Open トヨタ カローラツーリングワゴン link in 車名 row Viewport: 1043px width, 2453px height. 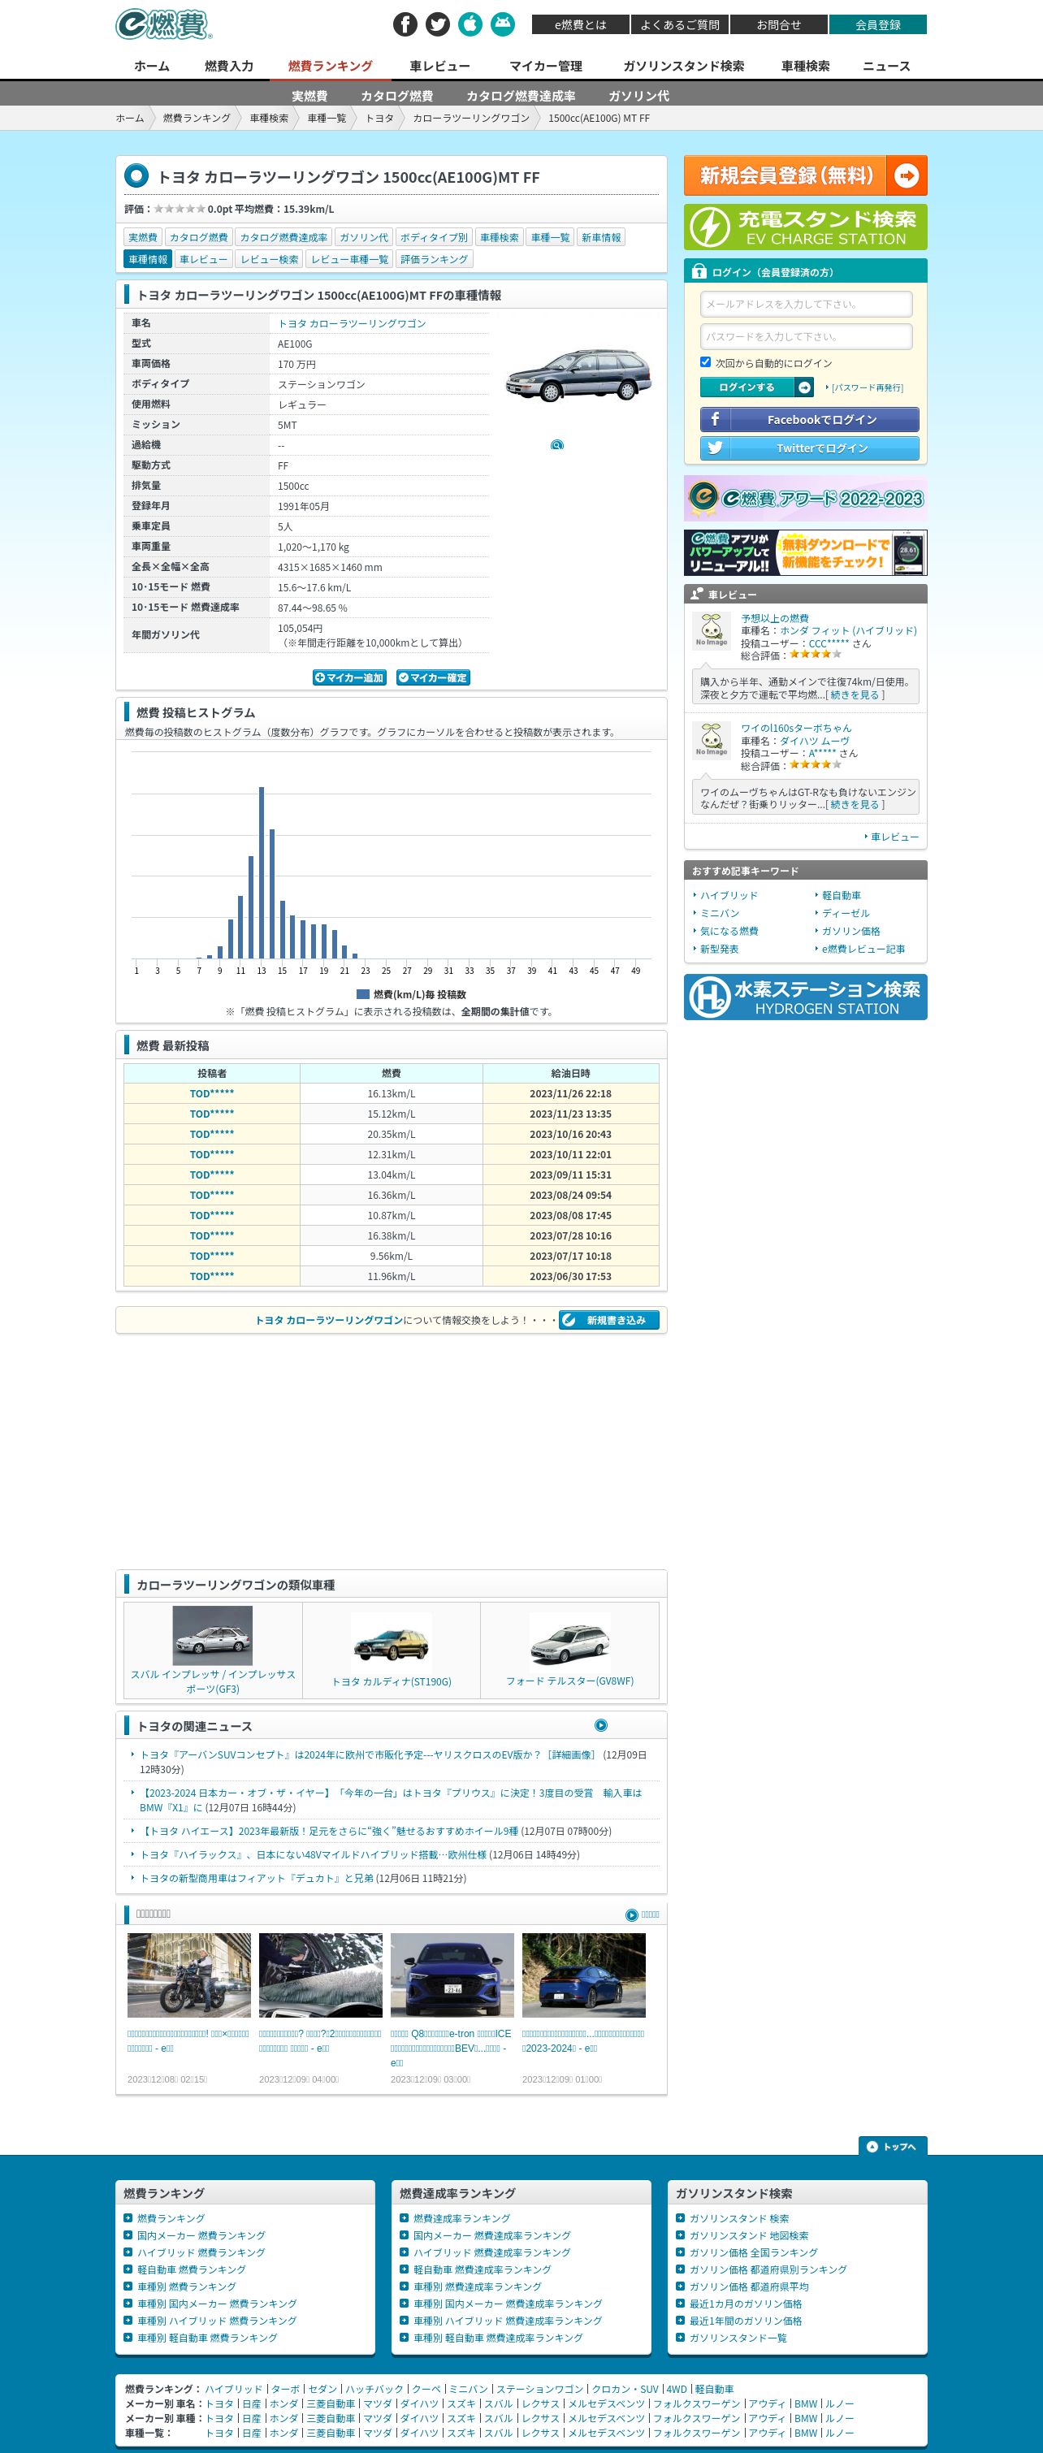352,324
